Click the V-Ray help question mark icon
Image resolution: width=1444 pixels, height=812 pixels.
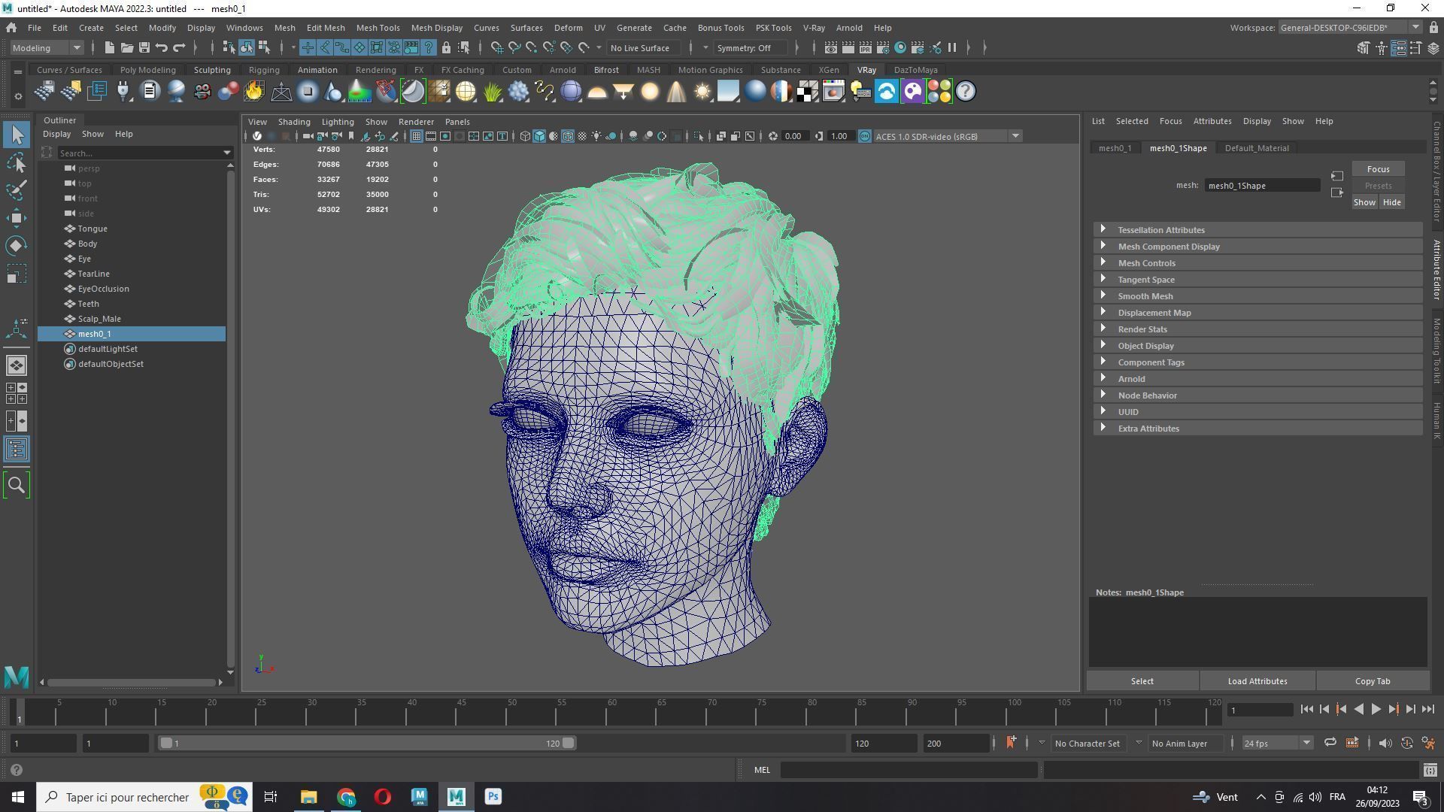pyautogui.click(x=966, y=92)
